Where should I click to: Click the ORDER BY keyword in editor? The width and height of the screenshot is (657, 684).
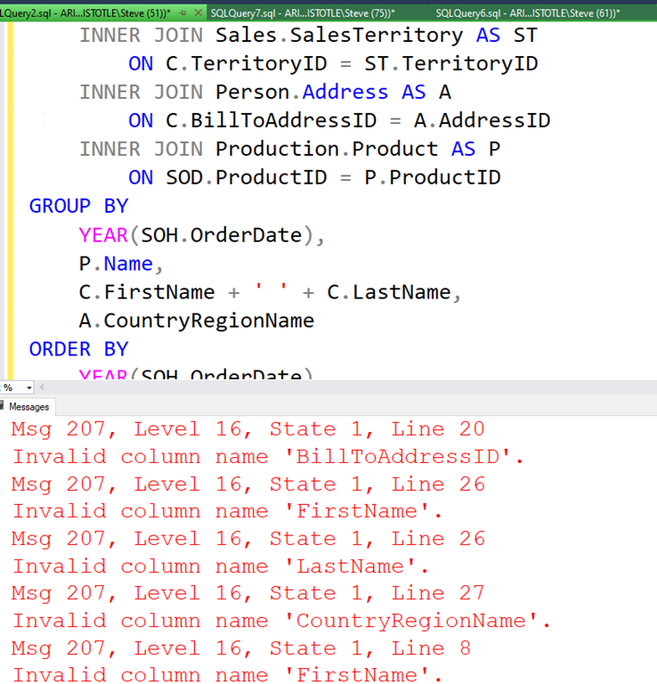78,348
